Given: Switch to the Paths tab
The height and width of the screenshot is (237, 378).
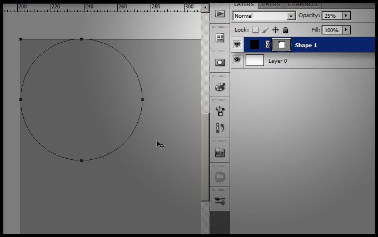Looking at the screenshot, I should 271,4.
